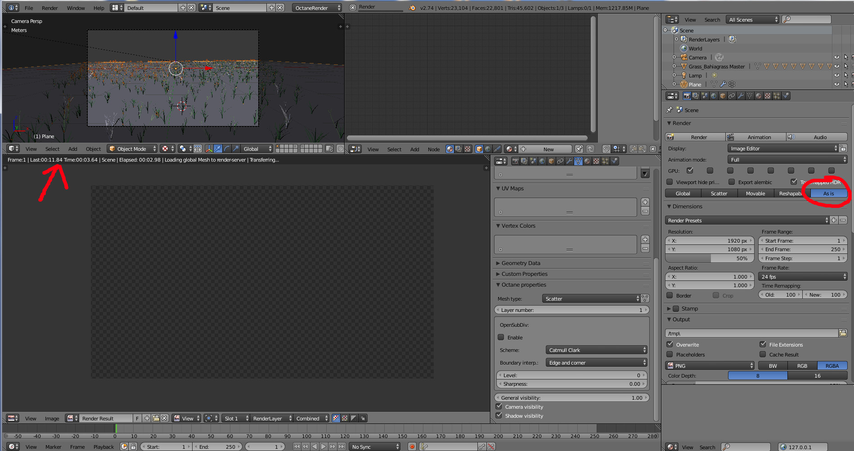Viewport: 854px width, 451px height.
Task: Click the lock icon beside Image Editor display
Action: pyautogui.click(x=843, y=149)
